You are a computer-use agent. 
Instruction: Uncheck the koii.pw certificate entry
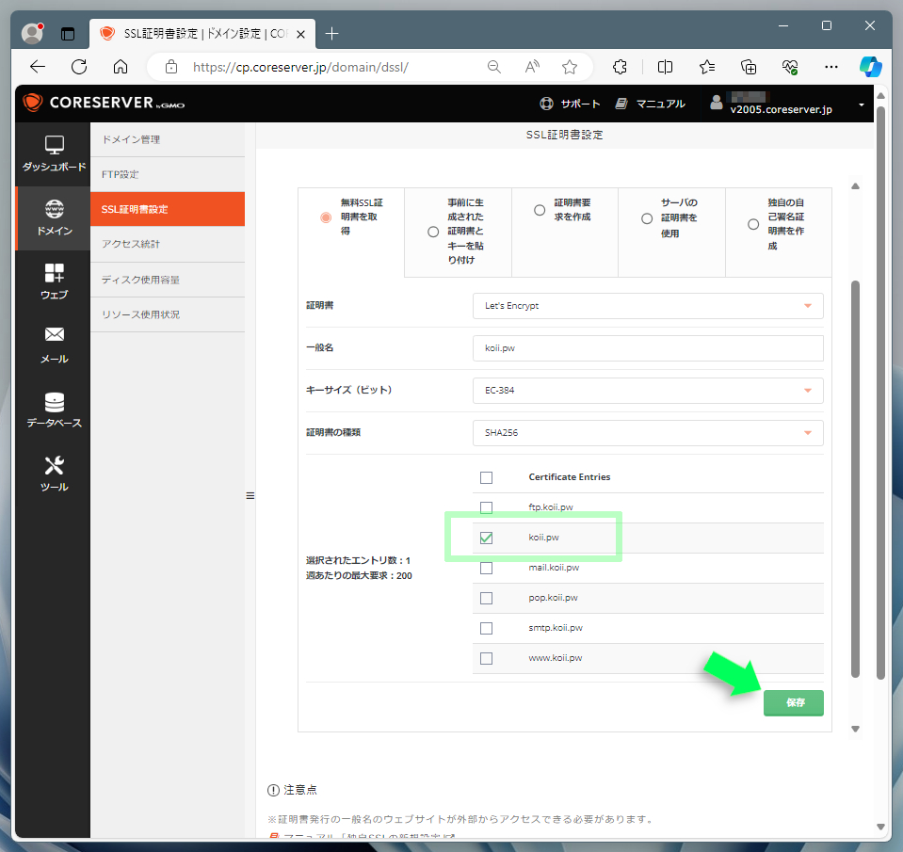pos(486,538)
